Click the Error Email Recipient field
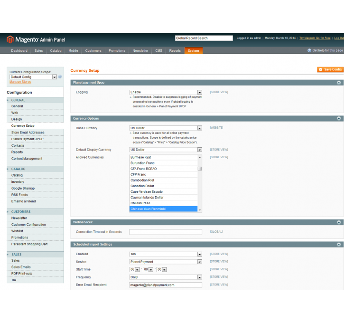 click(166, 285)
